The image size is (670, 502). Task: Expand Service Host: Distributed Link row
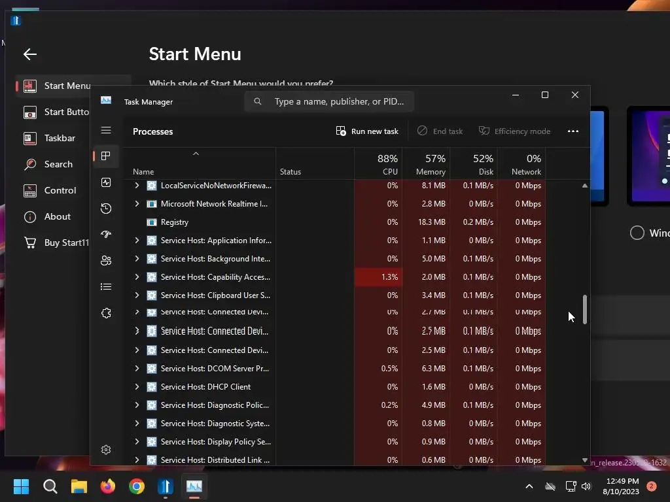[137, 460]
